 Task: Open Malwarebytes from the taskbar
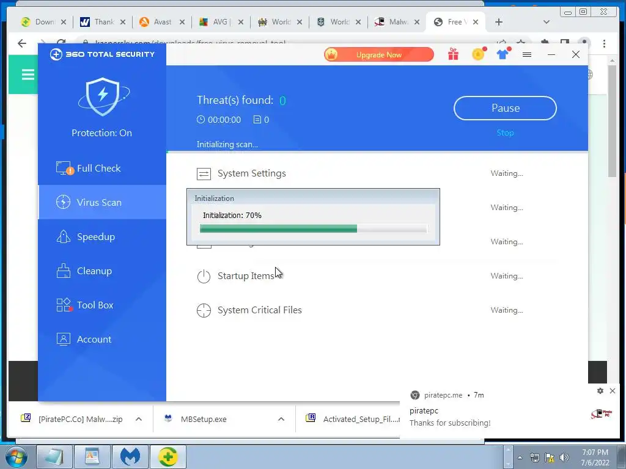click(130, 457)
